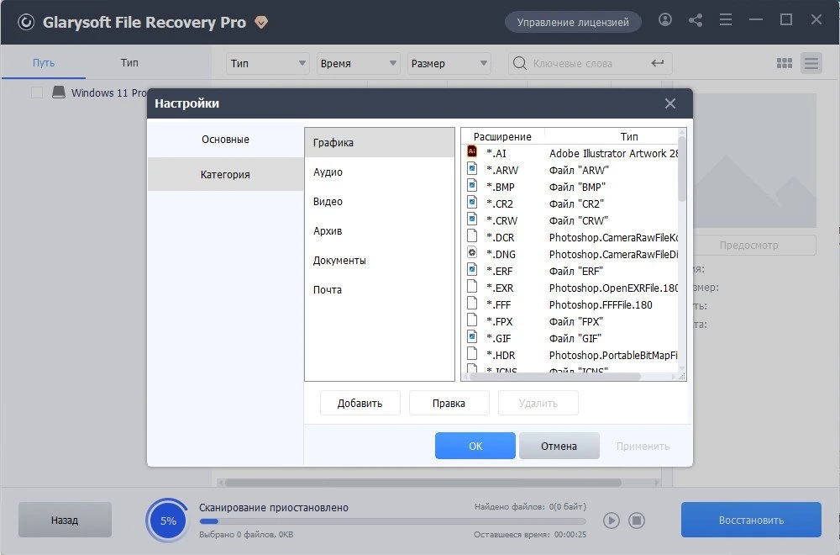Select the Архив category
The image size is (840, 555).
point(380,231)
